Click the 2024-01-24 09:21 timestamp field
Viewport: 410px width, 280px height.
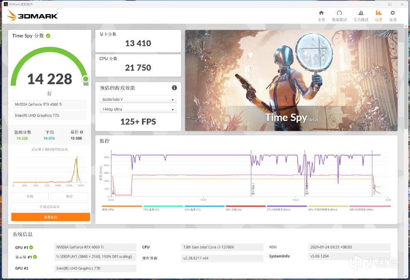pos(349,247)
